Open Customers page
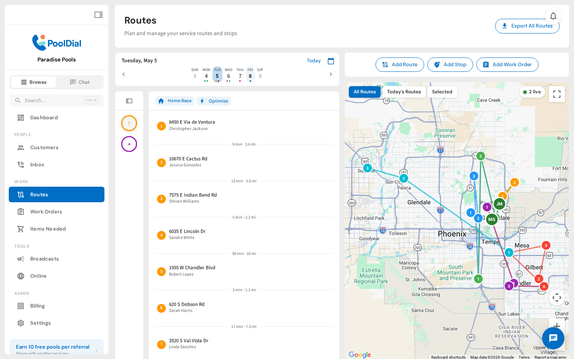This screenshot has width=574, height=359. [x=57, y=148]
